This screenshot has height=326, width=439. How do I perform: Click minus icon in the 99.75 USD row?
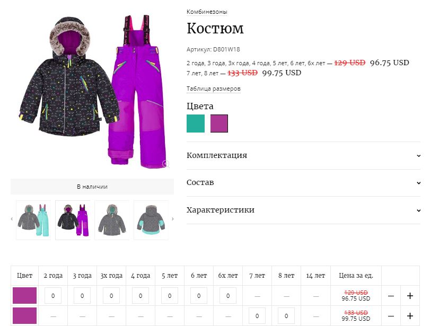[391, 316]
